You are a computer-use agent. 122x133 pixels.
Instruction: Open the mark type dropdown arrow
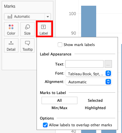click(48, 17)
